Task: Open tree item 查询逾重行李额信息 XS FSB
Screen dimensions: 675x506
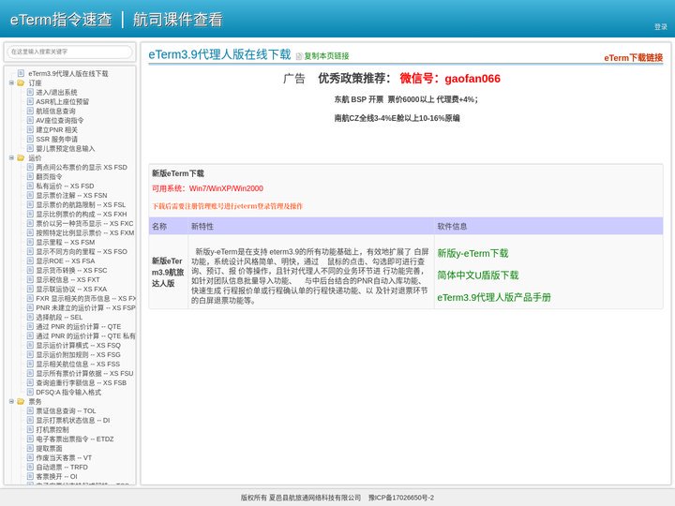Action: click(x=81, y=383)
